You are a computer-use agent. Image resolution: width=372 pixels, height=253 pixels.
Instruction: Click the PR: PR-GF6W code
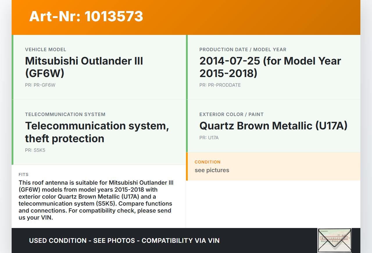[x=40, y=85]
